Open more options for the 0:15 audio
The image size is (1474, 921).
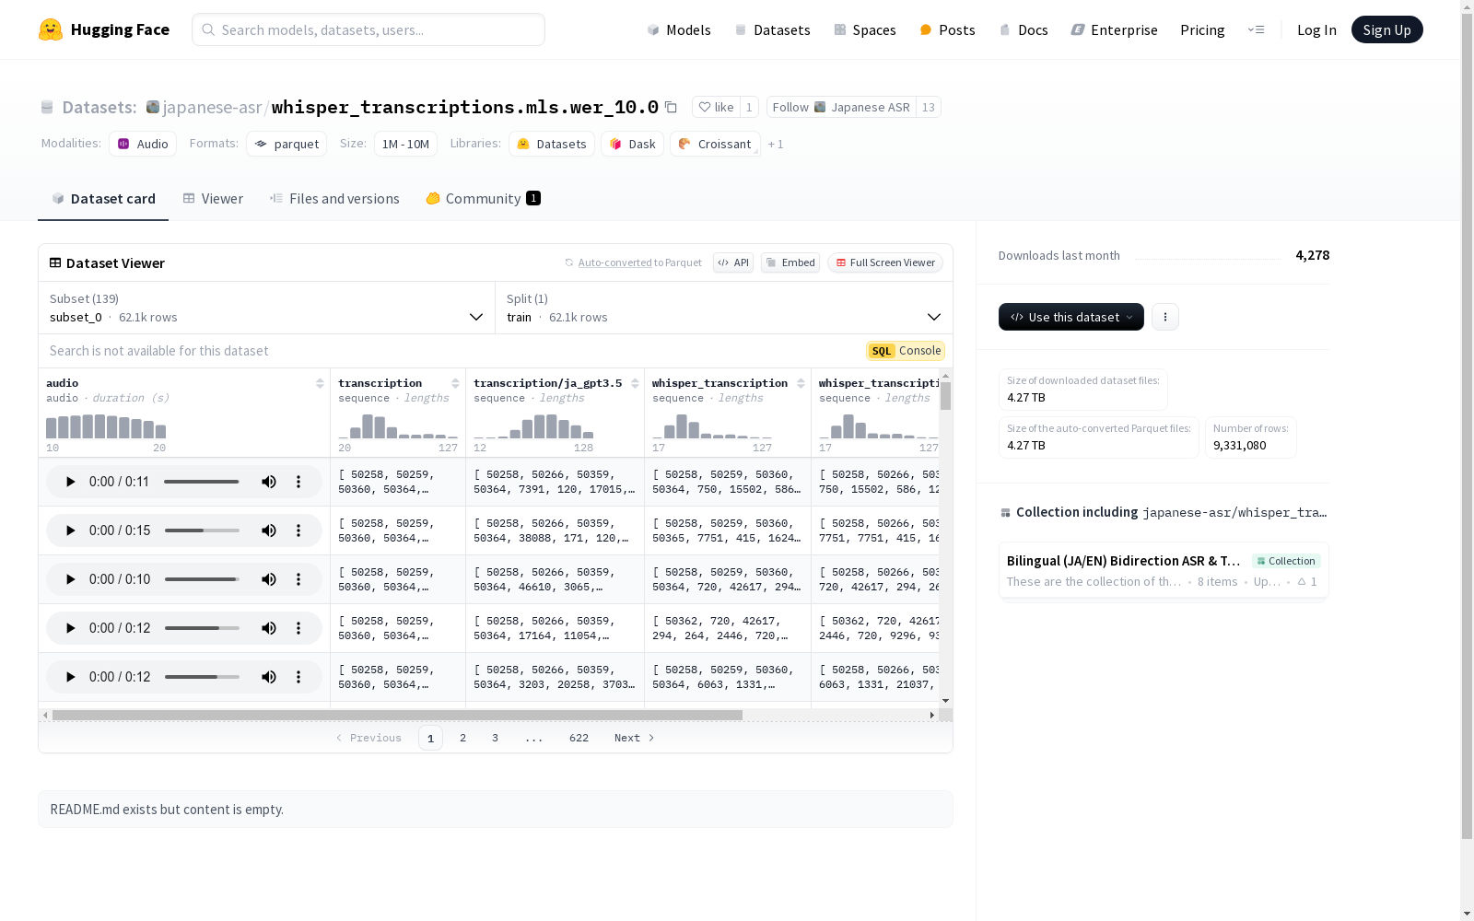click(298, 530)
